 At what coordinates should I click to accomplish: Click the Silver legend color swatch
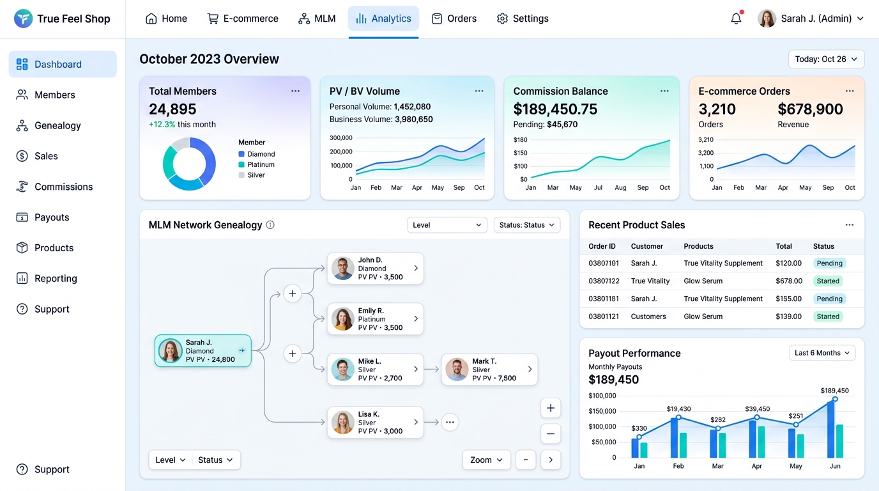[241, 175]
